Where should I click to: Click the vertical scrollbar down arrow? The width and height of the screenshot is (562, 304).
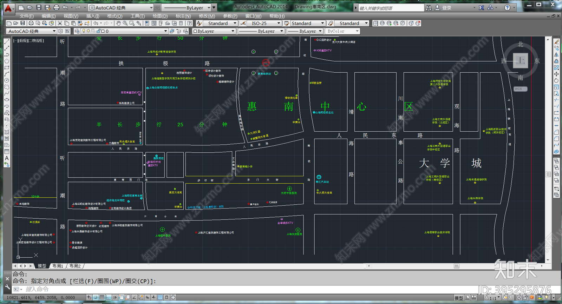click(548, 260)
